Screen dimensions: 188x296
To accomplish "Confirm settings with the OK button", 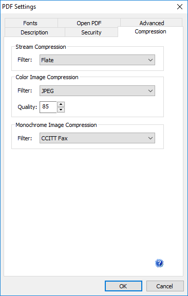I will tap(123, 286).
